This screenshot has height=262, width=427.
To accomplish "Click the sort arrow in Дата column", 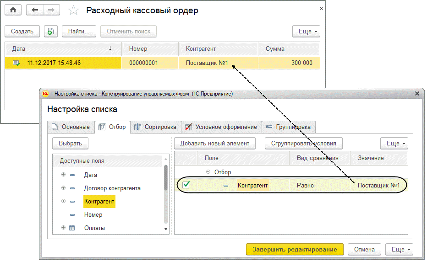I will tap(110, 48).
